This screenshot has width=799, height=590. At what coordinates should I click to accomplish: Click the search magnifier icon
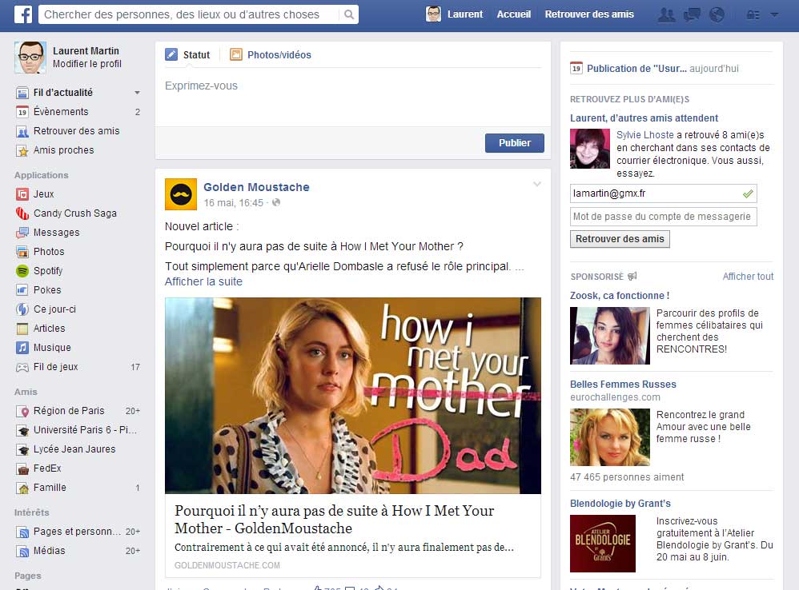[x=349, y=14]
